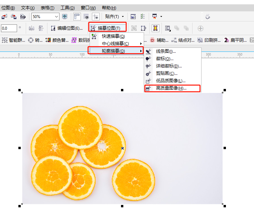Choose 详细徽标(D)... trace option
This screenshot has height=217, width=254.
coord(173,66)
